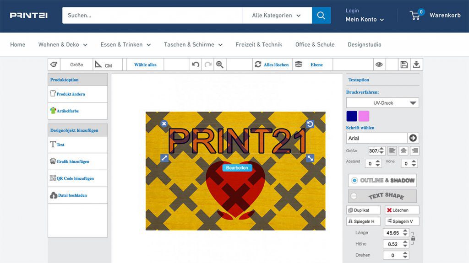Select the Text Shape radio option
469x263 pixels.
click(x=354, y=196)
